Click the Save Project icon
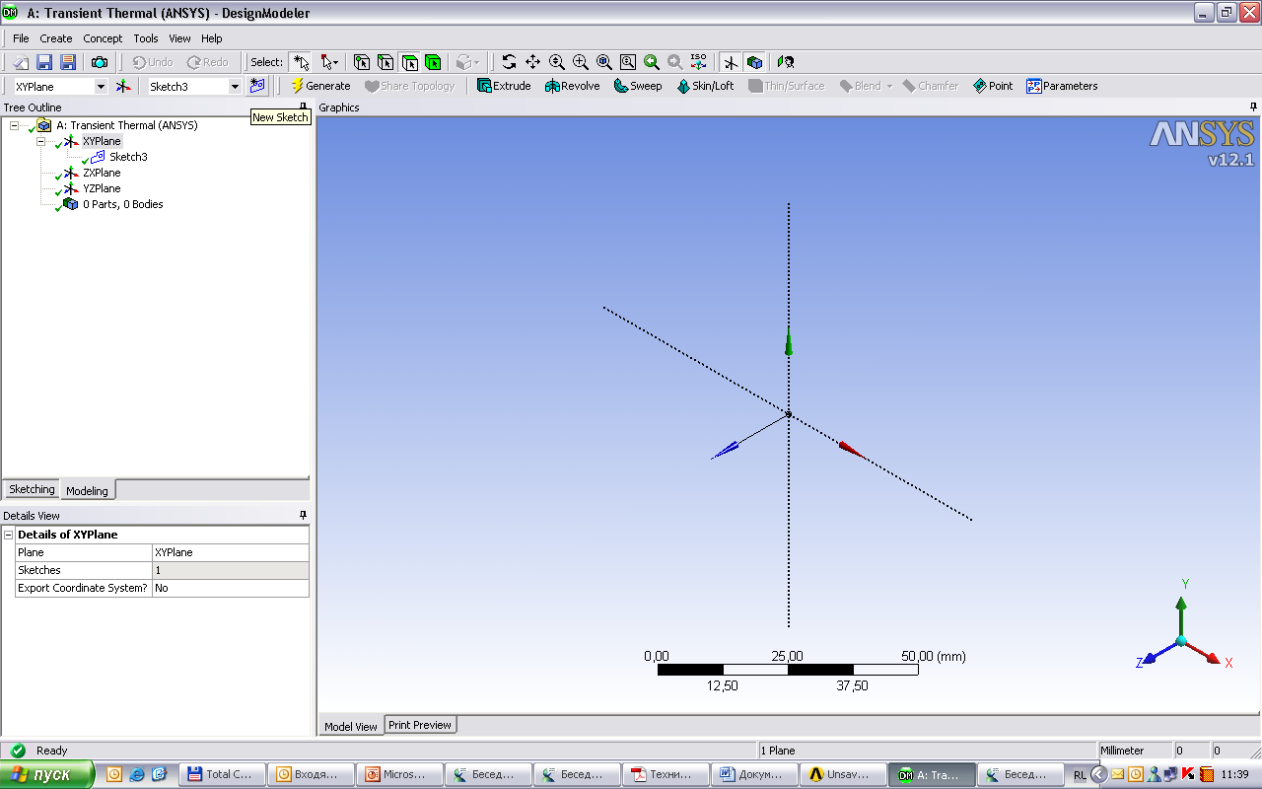The height and width of the screenshot is (789, 1262). coord(44,62)
